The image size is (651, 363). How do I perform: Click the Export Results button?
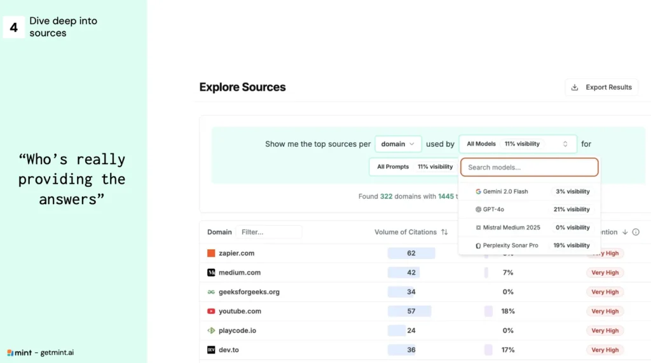tap(601, 87)
